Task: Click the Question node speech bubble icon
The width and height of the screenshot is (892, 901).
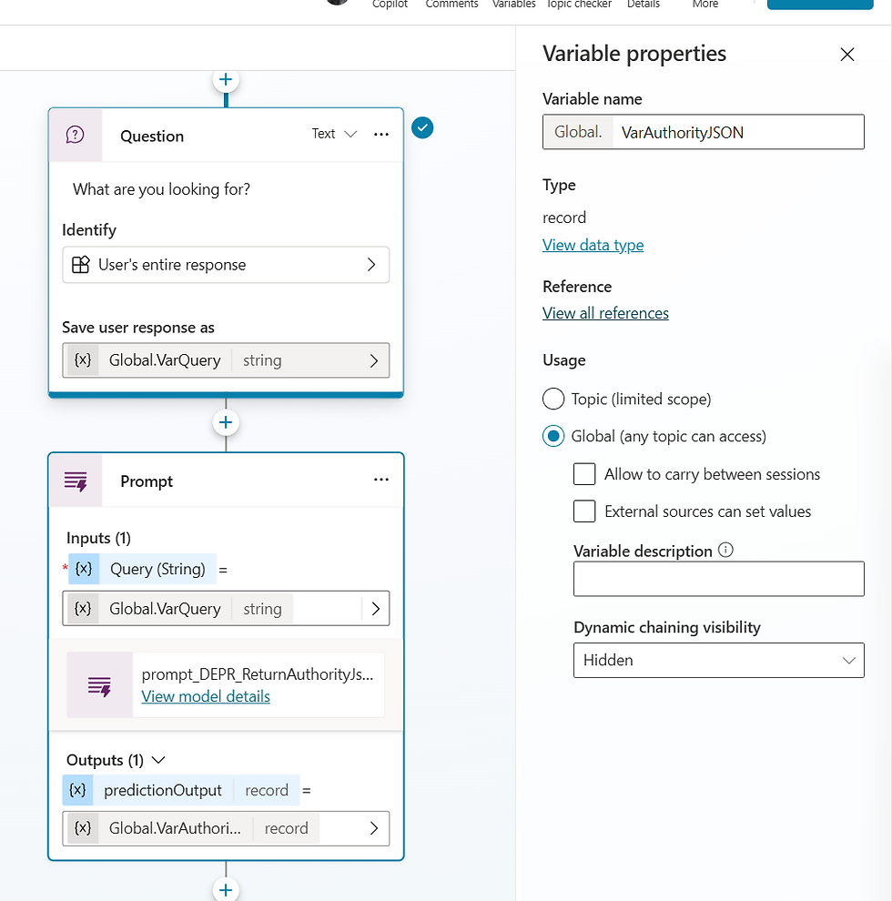Action: coord(76,136)
